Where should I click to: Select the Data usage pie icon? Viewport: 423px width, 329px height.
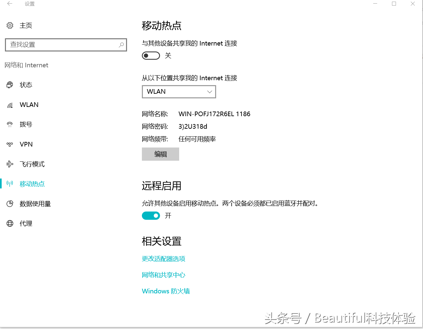click(10, 204)
